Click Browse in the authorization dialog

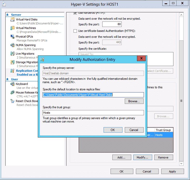(134, 101)
